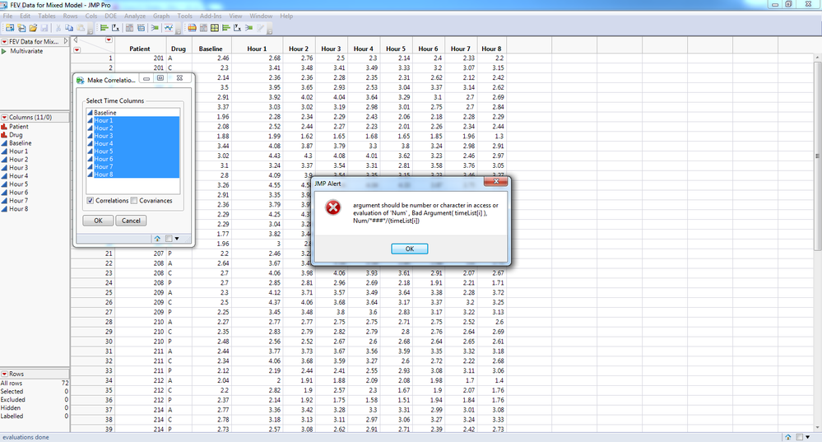Click the pencil edit icon in toolbar
The width and height of the screenshot is (822, 442).
pyautogui.click(x=261, y=28)
